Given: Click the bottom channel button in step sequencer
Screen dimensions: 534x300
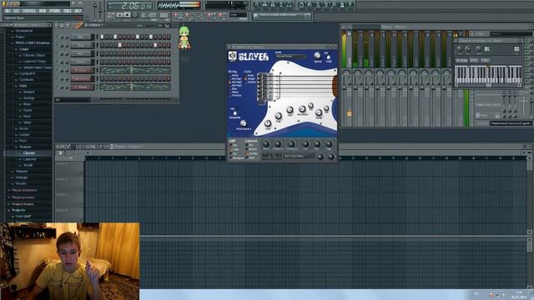Looking at the screenshot, I should pos(82,87).
